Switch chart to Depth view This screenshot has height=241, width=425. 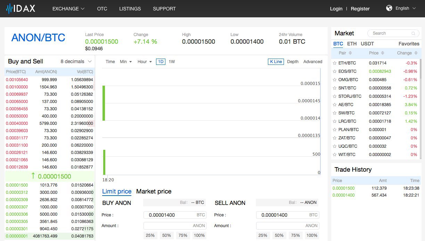pos(293,62)
